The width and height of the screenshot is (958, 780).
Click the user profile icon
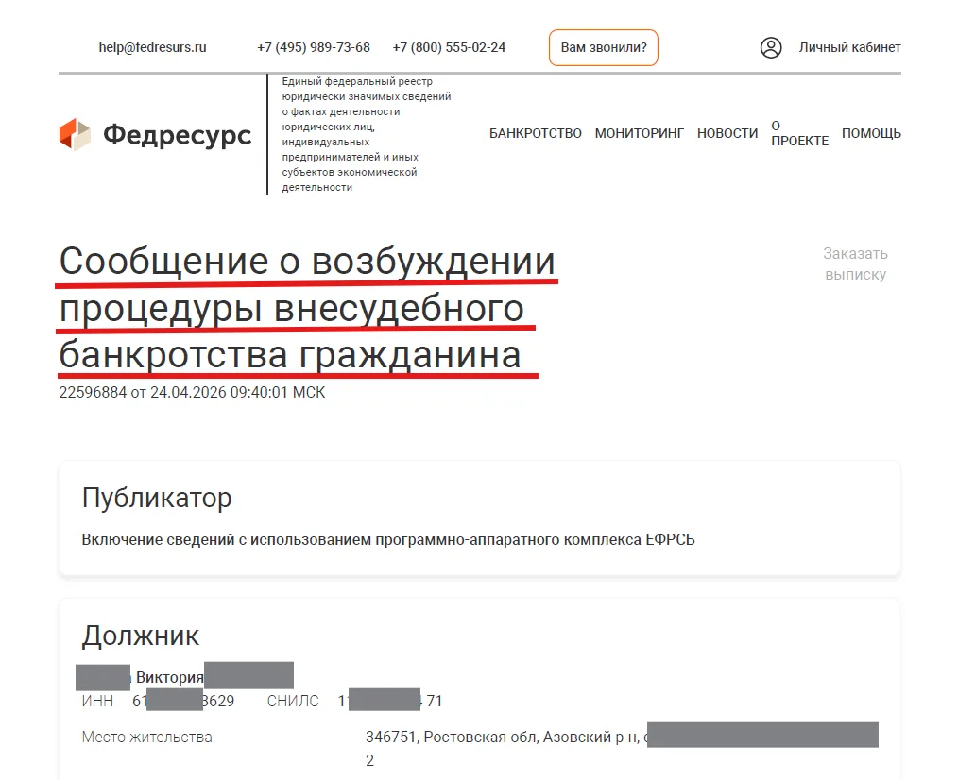point(770,47)
